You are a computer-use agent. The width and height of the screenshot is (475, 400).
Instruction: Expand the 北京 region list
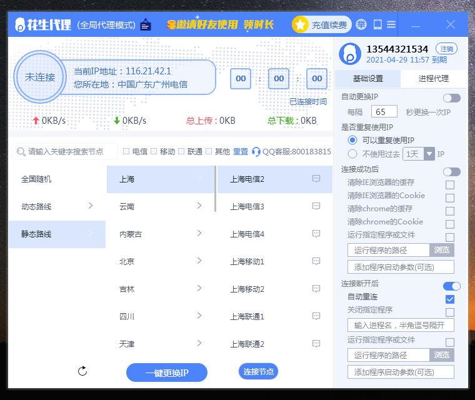click(161, 261)
